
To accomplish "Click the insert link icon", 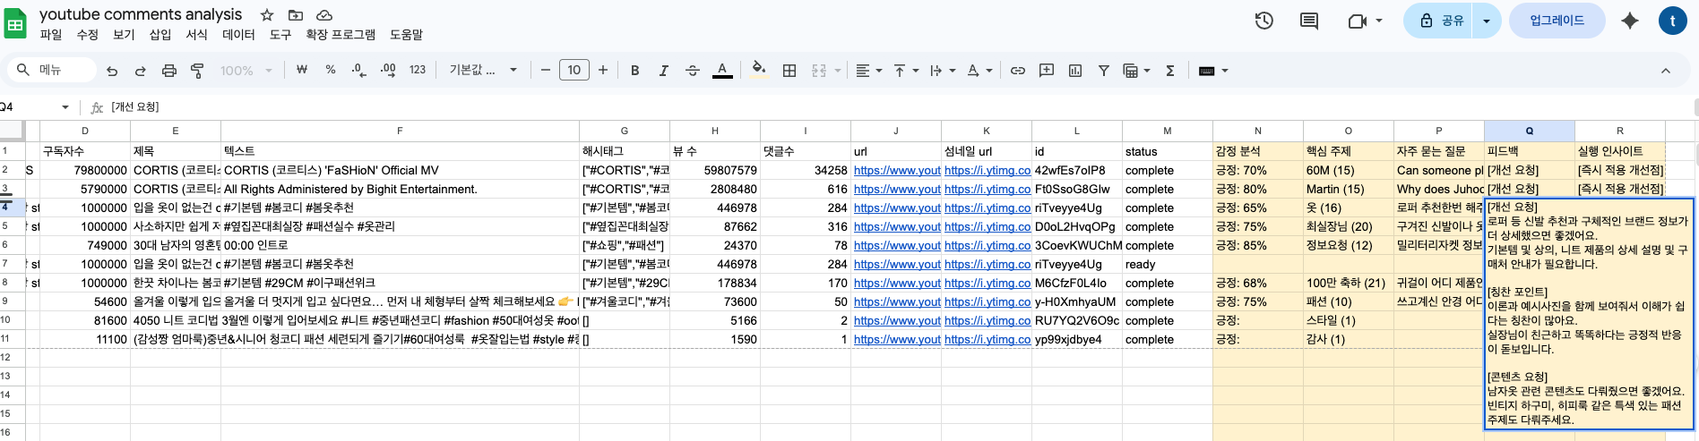I will click(x=1018, y=71).
